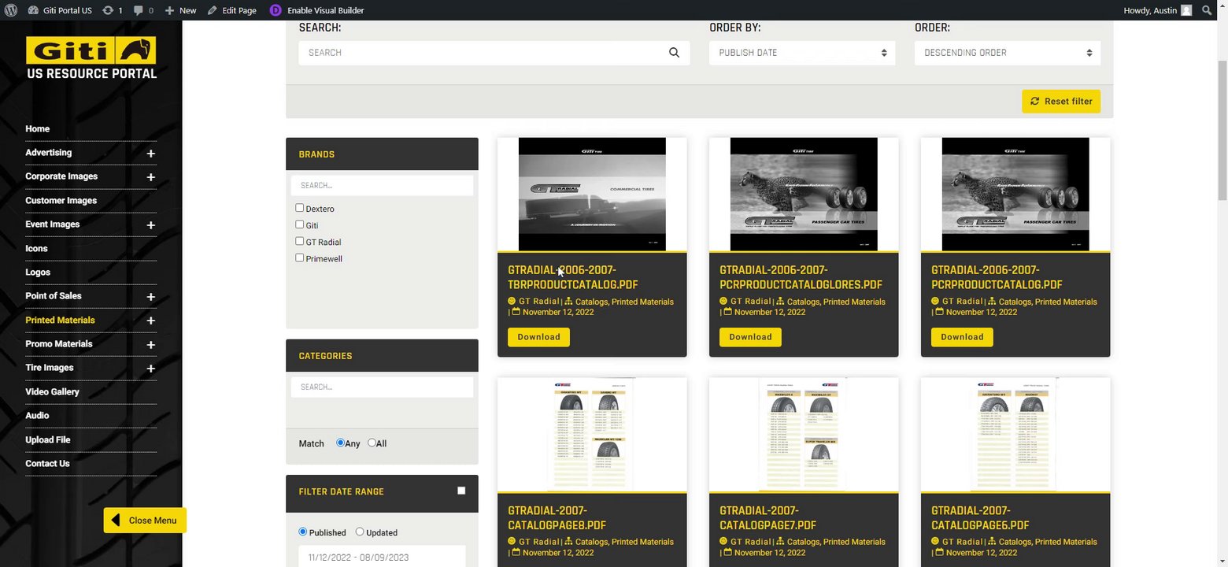The image size is (1228, 567).
Task: Open the Contact Us page
Action: pyautogui.click(x=47, y=464)
